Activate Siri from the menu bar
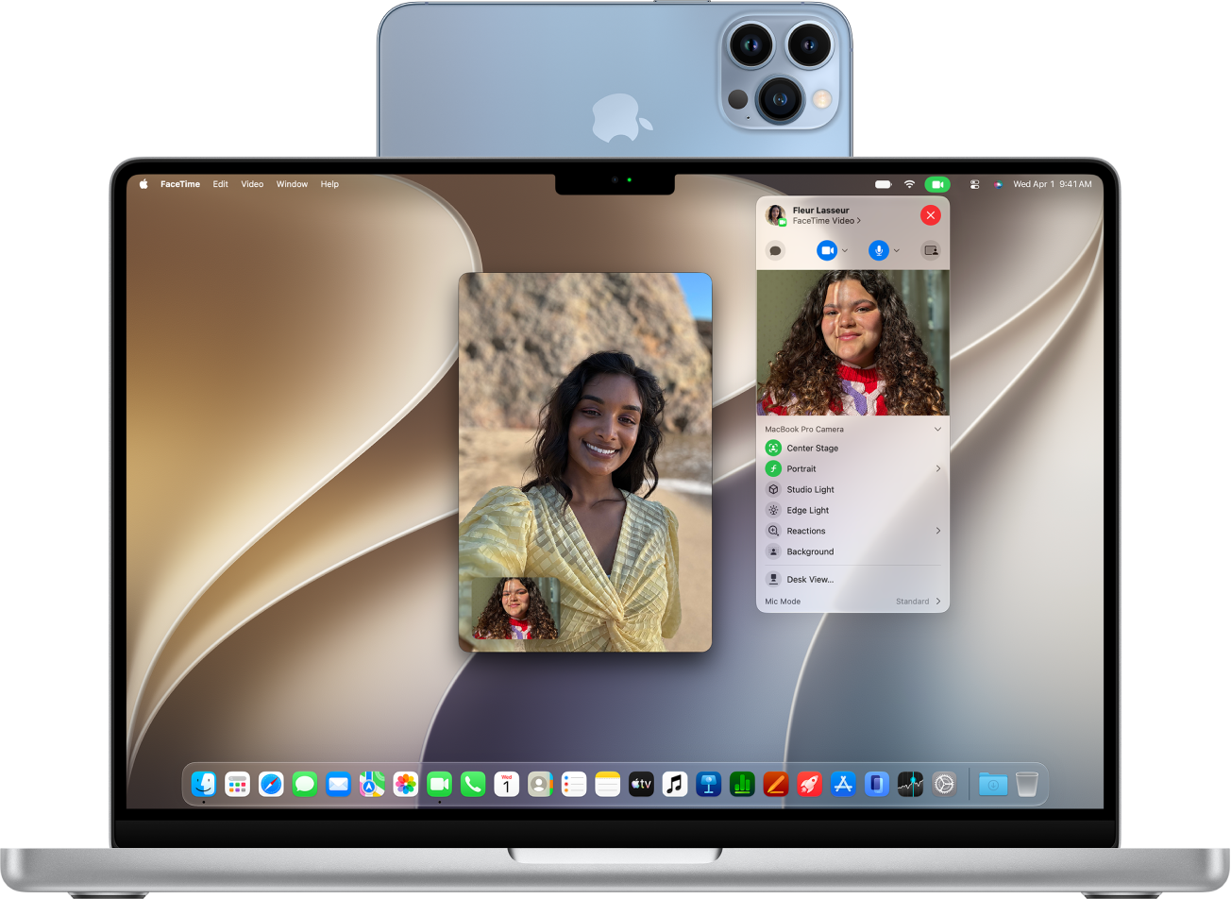The image size is (1231, 899). coord(998,184)
